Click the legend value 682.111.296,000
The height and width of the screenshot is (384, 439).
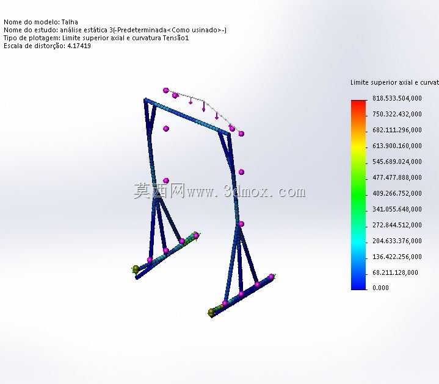pos(397,130)
